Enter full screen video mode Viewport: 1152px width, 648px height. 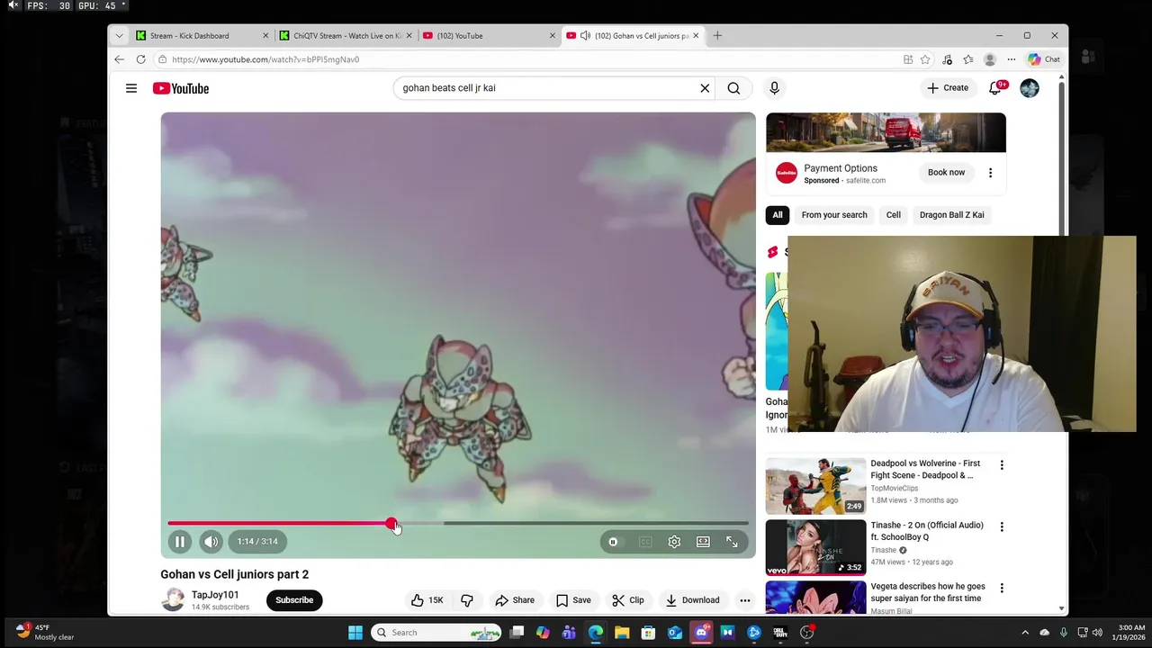pyautogui.click(x=732, y=542)
